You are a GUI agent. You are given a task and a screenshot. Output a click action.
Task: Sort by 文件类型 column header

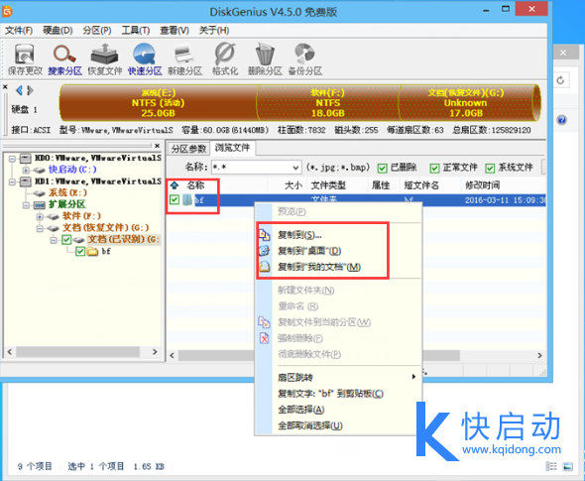tap(336, 185)
